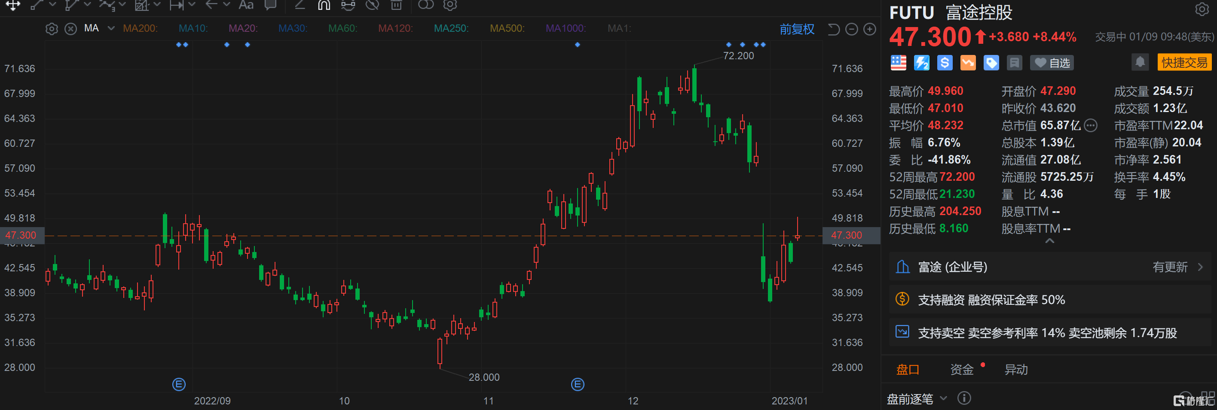Viewport: 1217px width, 410px height.
Task: Click the US flag market icon
Action: (x=898, y=63)
